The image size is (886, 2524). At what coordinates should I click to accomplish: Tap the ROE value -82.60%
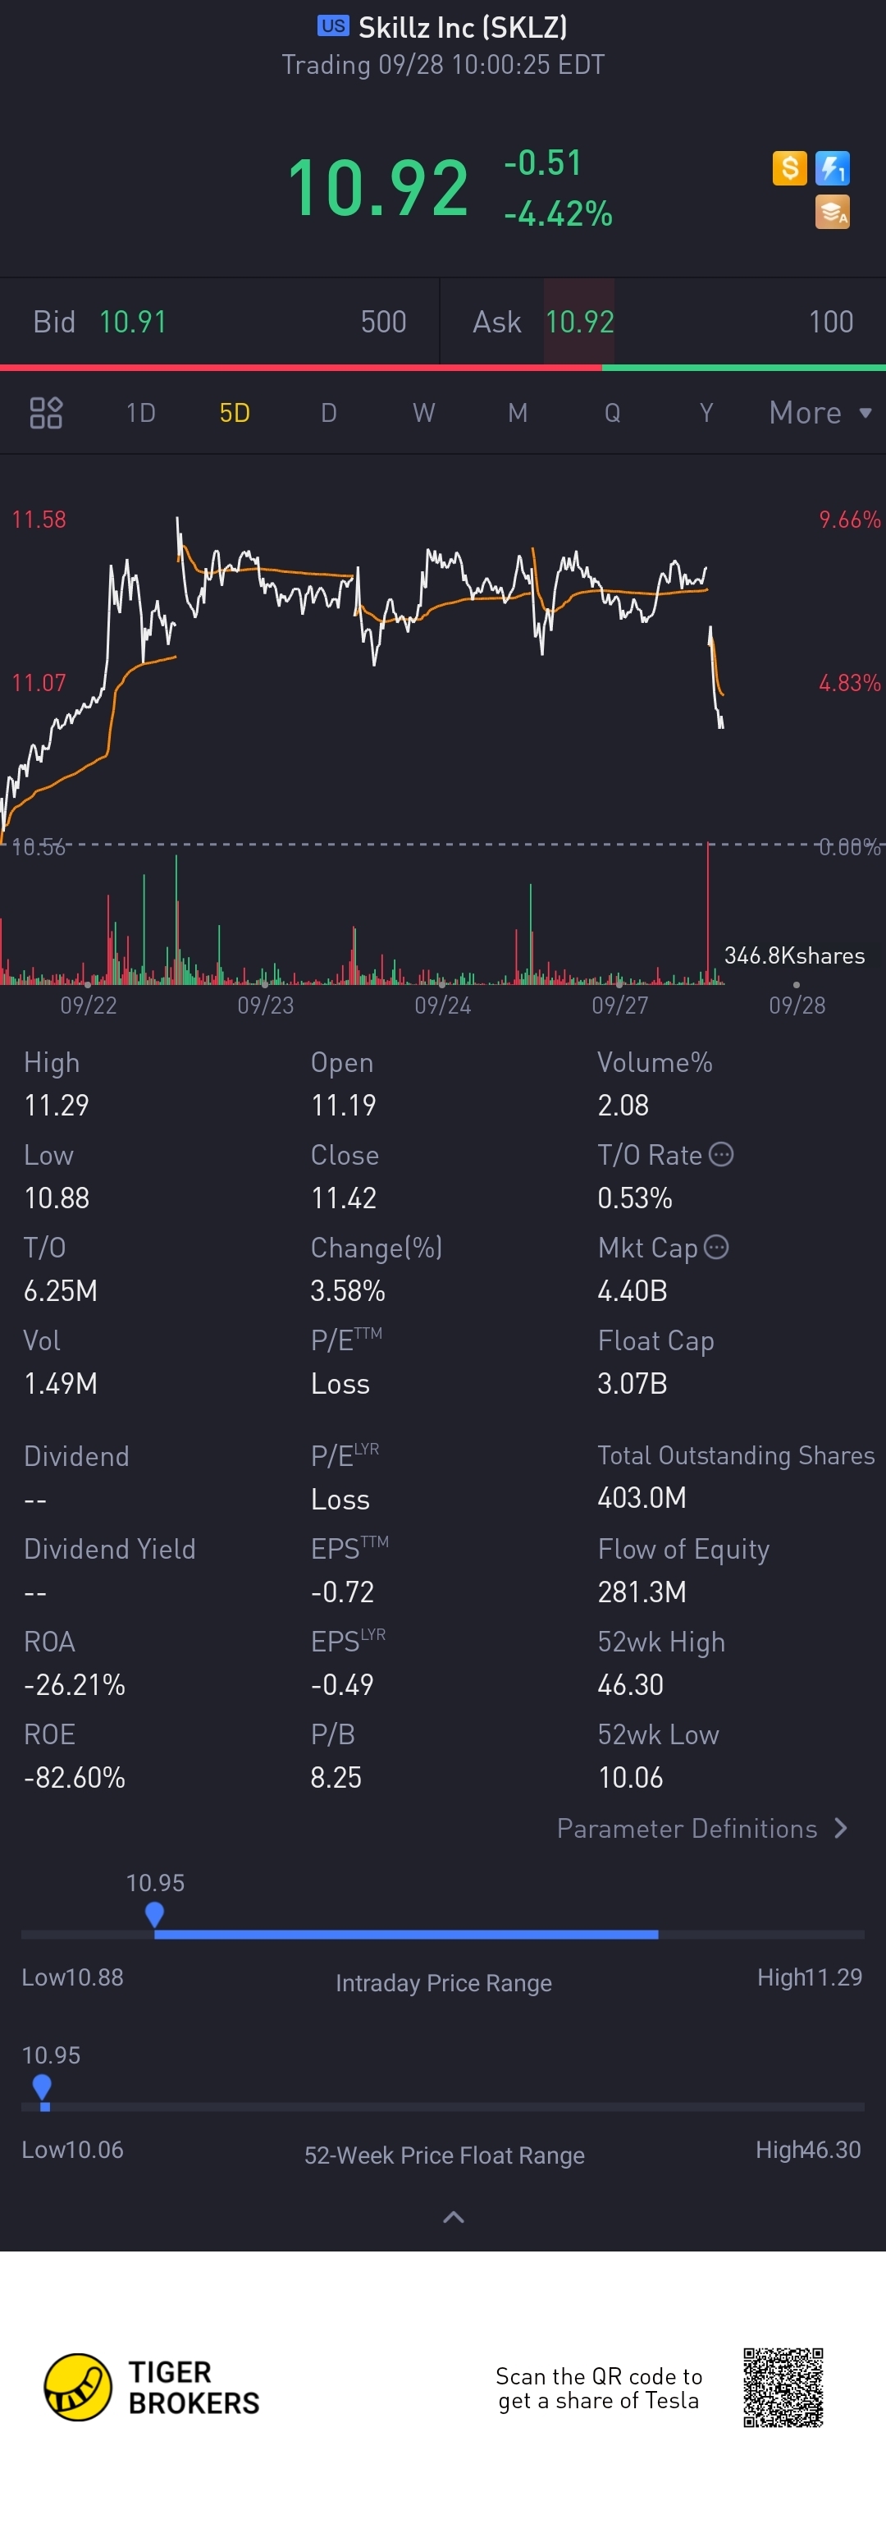click(75, 1777)
